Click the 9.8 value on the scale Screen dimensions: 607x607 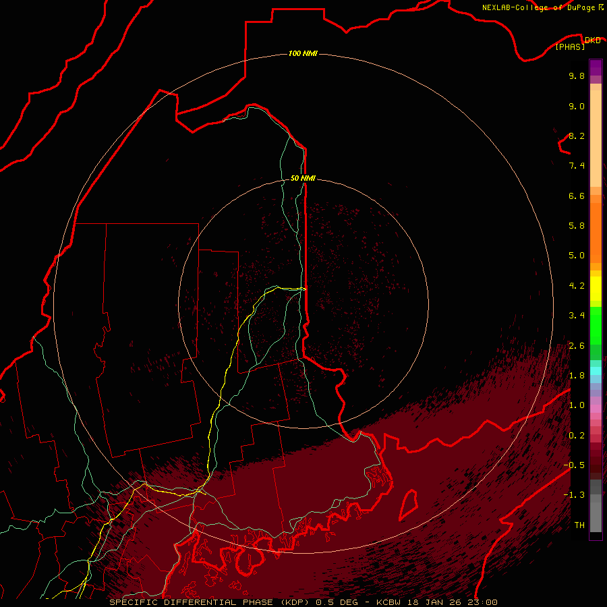point(577,76)
